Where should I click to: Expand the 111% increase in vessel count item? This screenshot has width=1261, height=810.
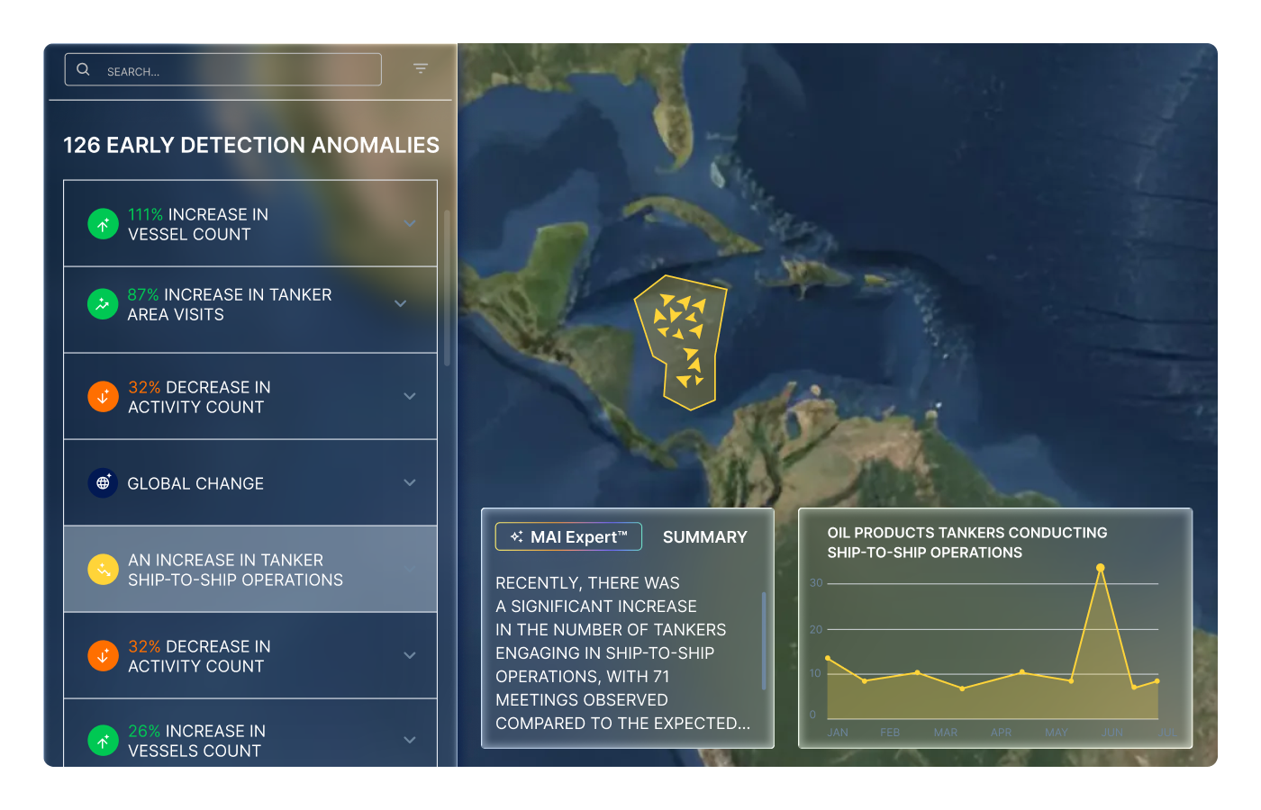pyautogui.click(x=410, y=224)
